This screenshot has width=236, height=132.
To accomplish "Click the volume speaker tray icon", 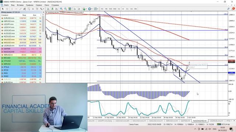I will pyautogui.click(x=210, y=129).
